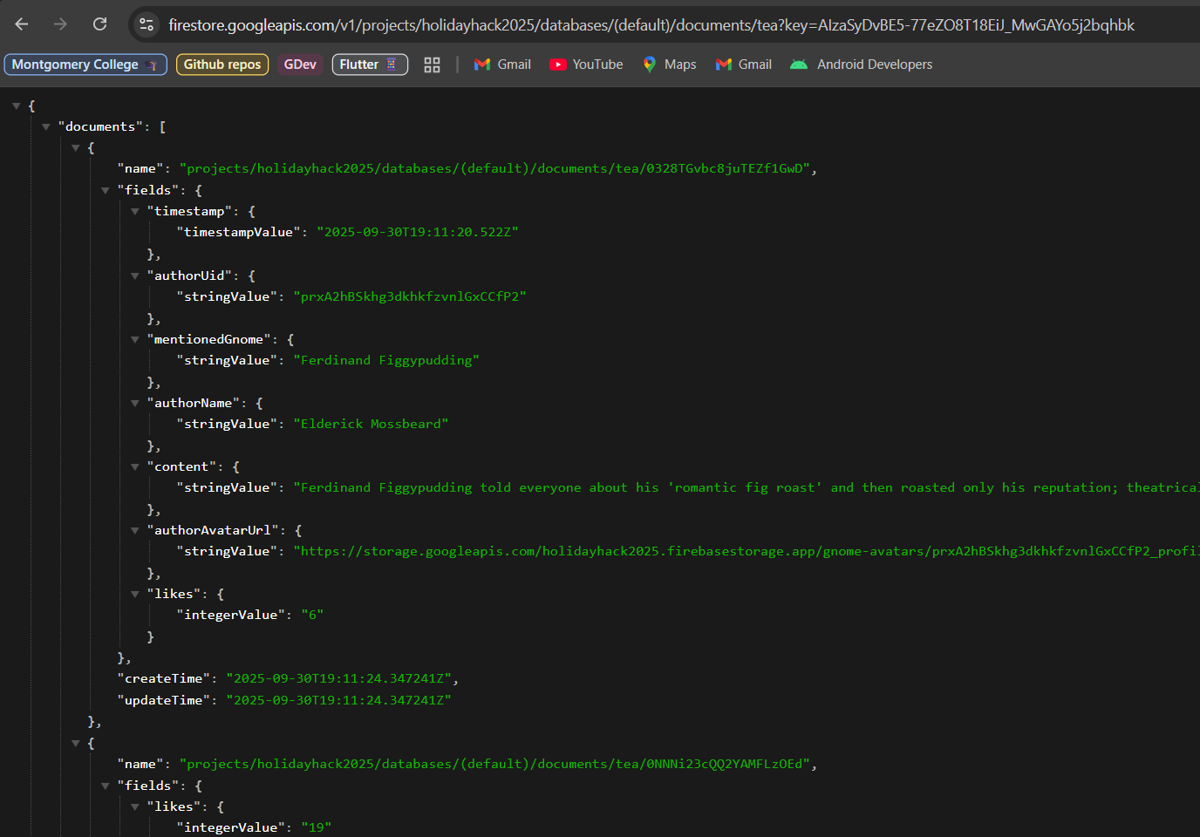Click the "mentionedGnome" key label
The image size is (1200, 837).
[x=208, y=339]
